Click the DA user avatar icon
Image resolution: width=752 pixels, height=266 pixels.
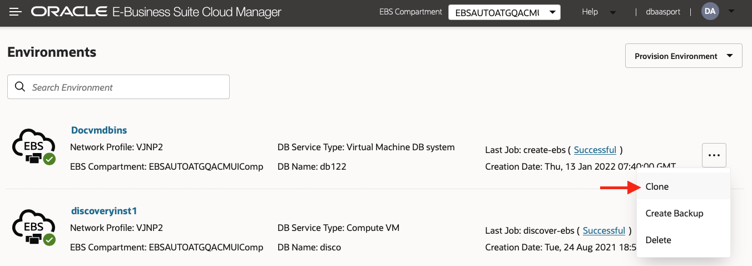pos(710,12)
